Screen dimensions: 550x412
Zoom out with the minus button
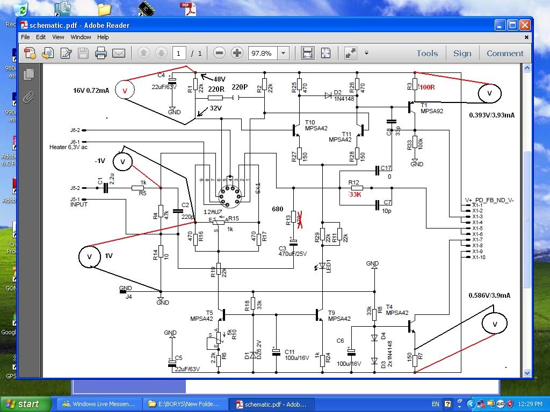point(219,53)
